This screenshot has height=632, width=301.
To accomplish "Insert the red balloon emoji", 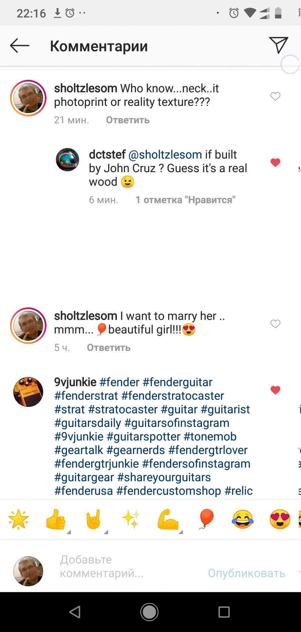I will [206, 519].
